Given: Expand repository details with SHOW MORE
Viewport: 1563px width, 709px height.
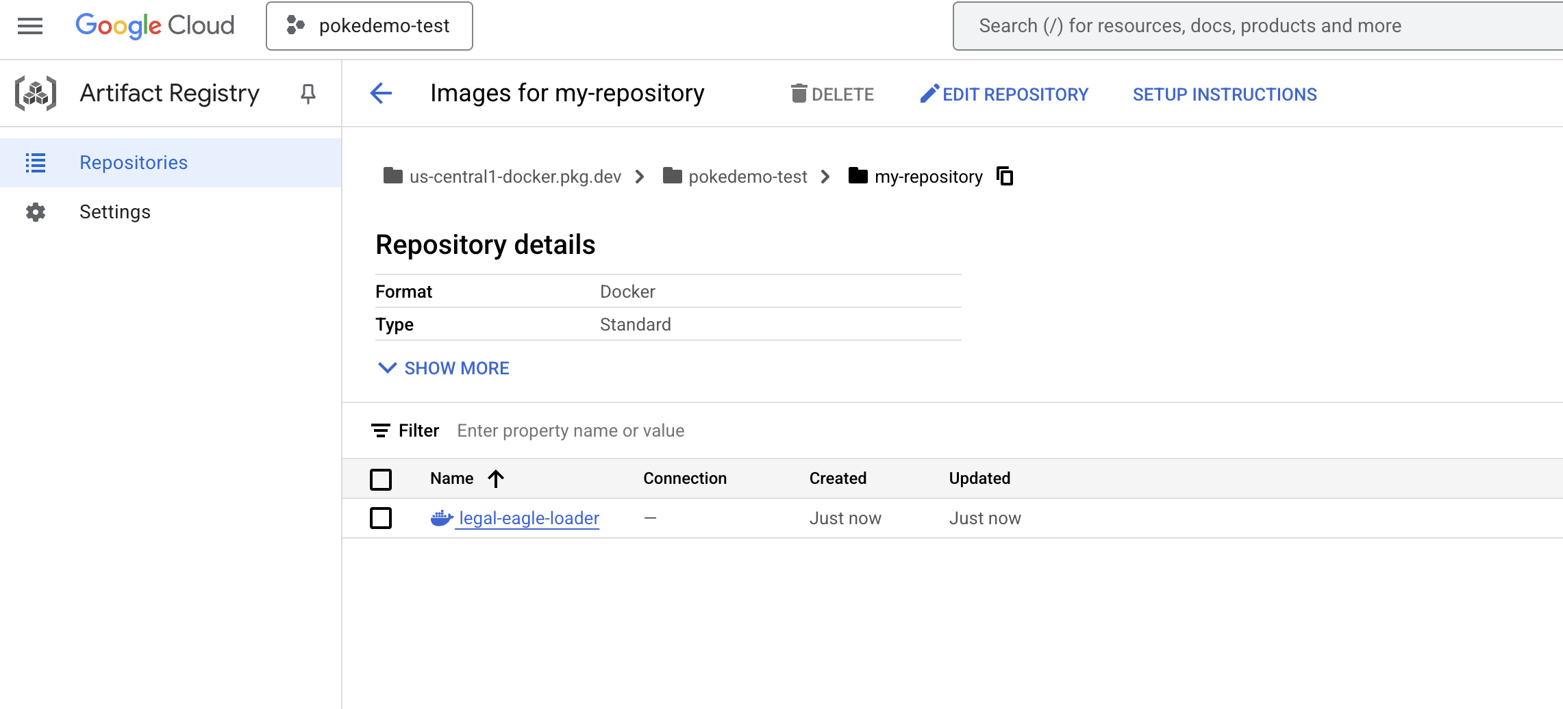Looking at the screenshot, I should click(x=444, y=368).
